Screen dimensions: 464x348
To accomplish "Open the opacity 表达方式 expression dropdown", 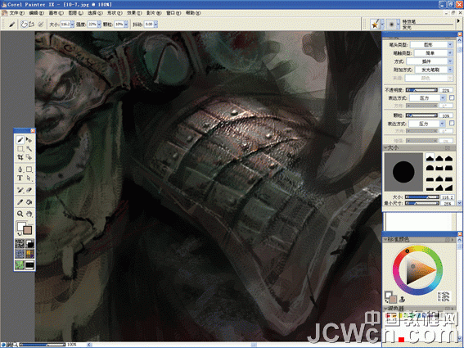I will tap(428, 98).
